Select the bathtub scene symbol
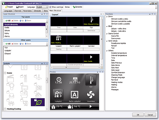 [x=24, y=94]
